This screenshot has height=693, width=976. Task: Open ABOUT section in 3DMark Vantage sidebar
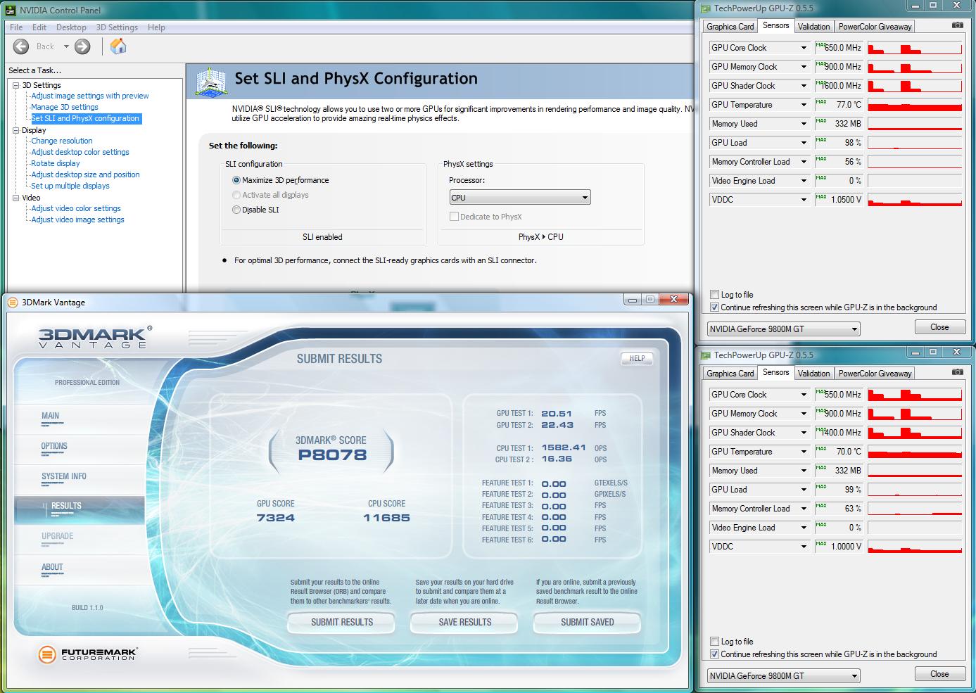(52, 567)
